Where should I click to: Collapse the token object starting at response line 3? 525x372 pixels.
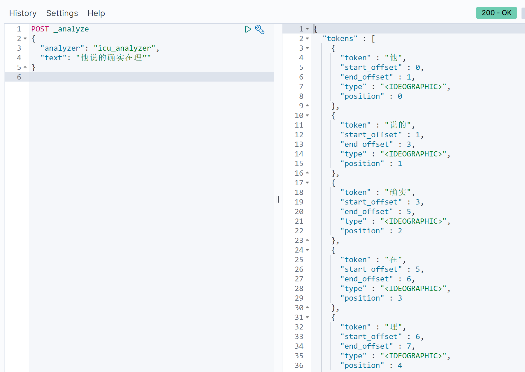pyautogui.click(x=307, y=48)
